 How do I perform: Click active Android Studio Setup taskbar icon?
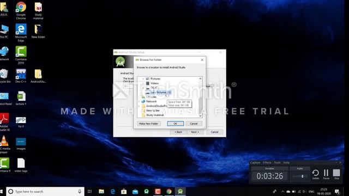[x=180, y=191]
